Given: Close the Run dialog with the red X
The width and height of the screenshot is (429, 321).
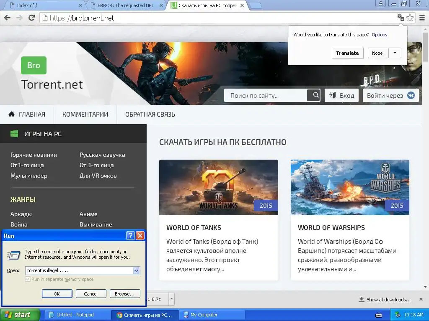Looking at the screenshot, I should click(140, 236).
